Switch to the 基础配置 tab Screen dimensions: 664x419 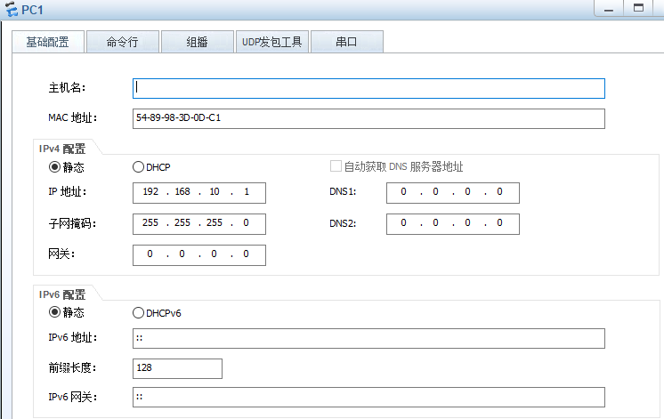point(48,42)
